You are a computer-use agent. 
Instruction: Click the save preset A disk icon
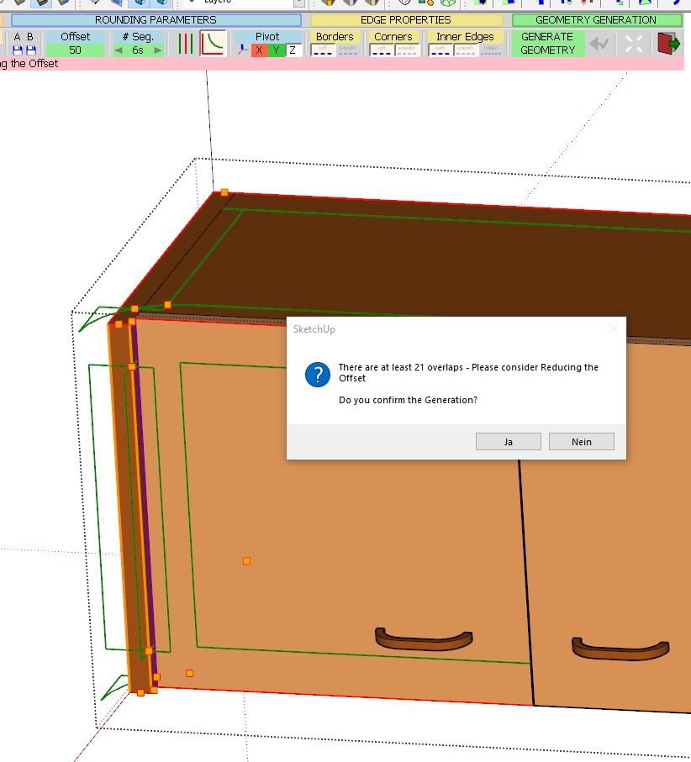18,50
